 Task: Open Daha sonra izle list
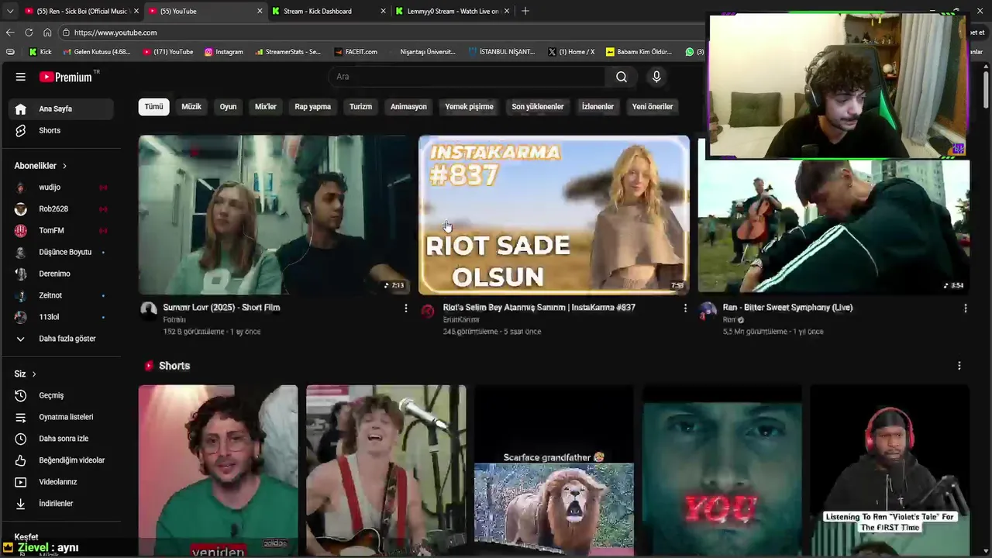click(x=61, y=439)
